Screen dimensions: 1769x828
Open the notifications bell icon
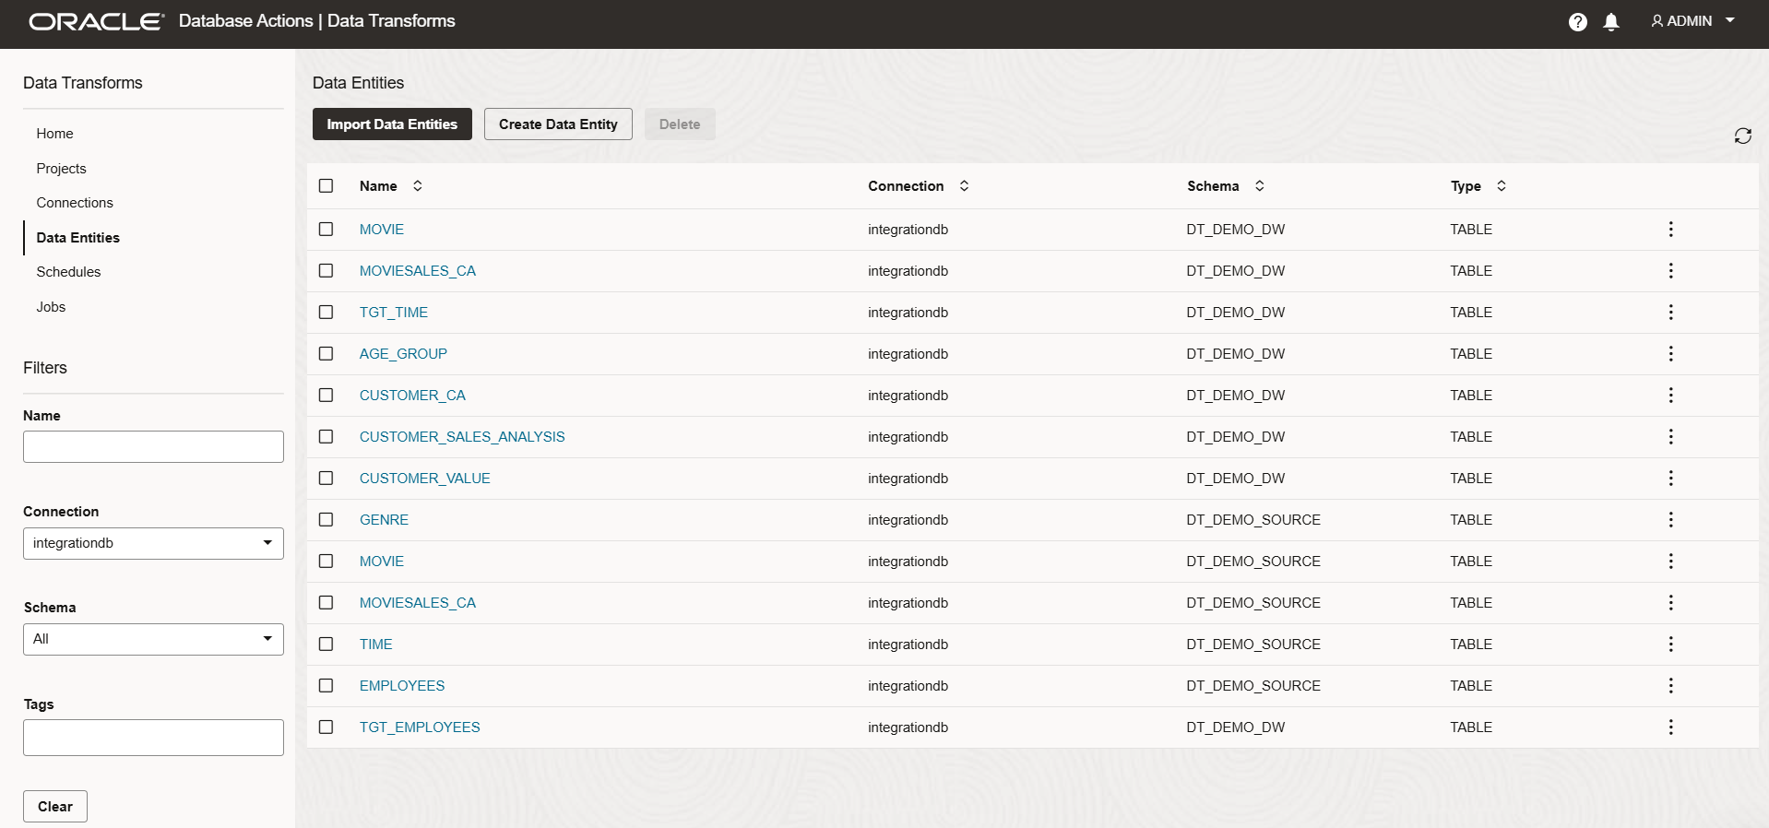(x=1610, y=22)
